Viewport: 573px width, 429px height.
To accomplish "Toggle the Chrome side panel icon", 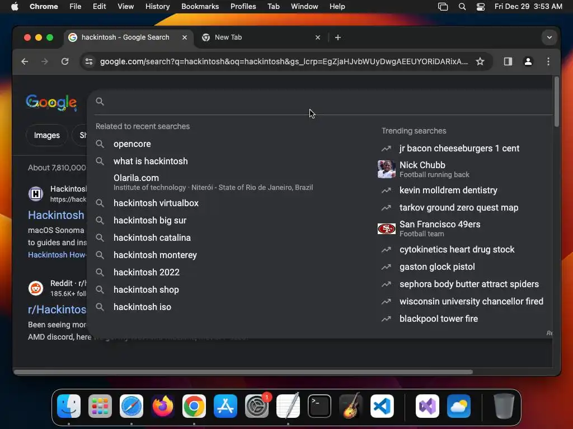I will [508, 61].
